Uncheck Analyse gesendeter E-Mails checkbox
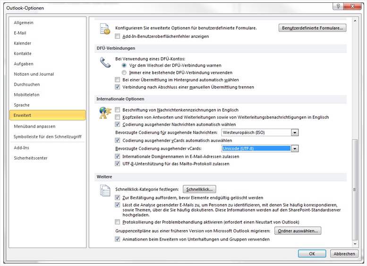 (x=118, y=205)
